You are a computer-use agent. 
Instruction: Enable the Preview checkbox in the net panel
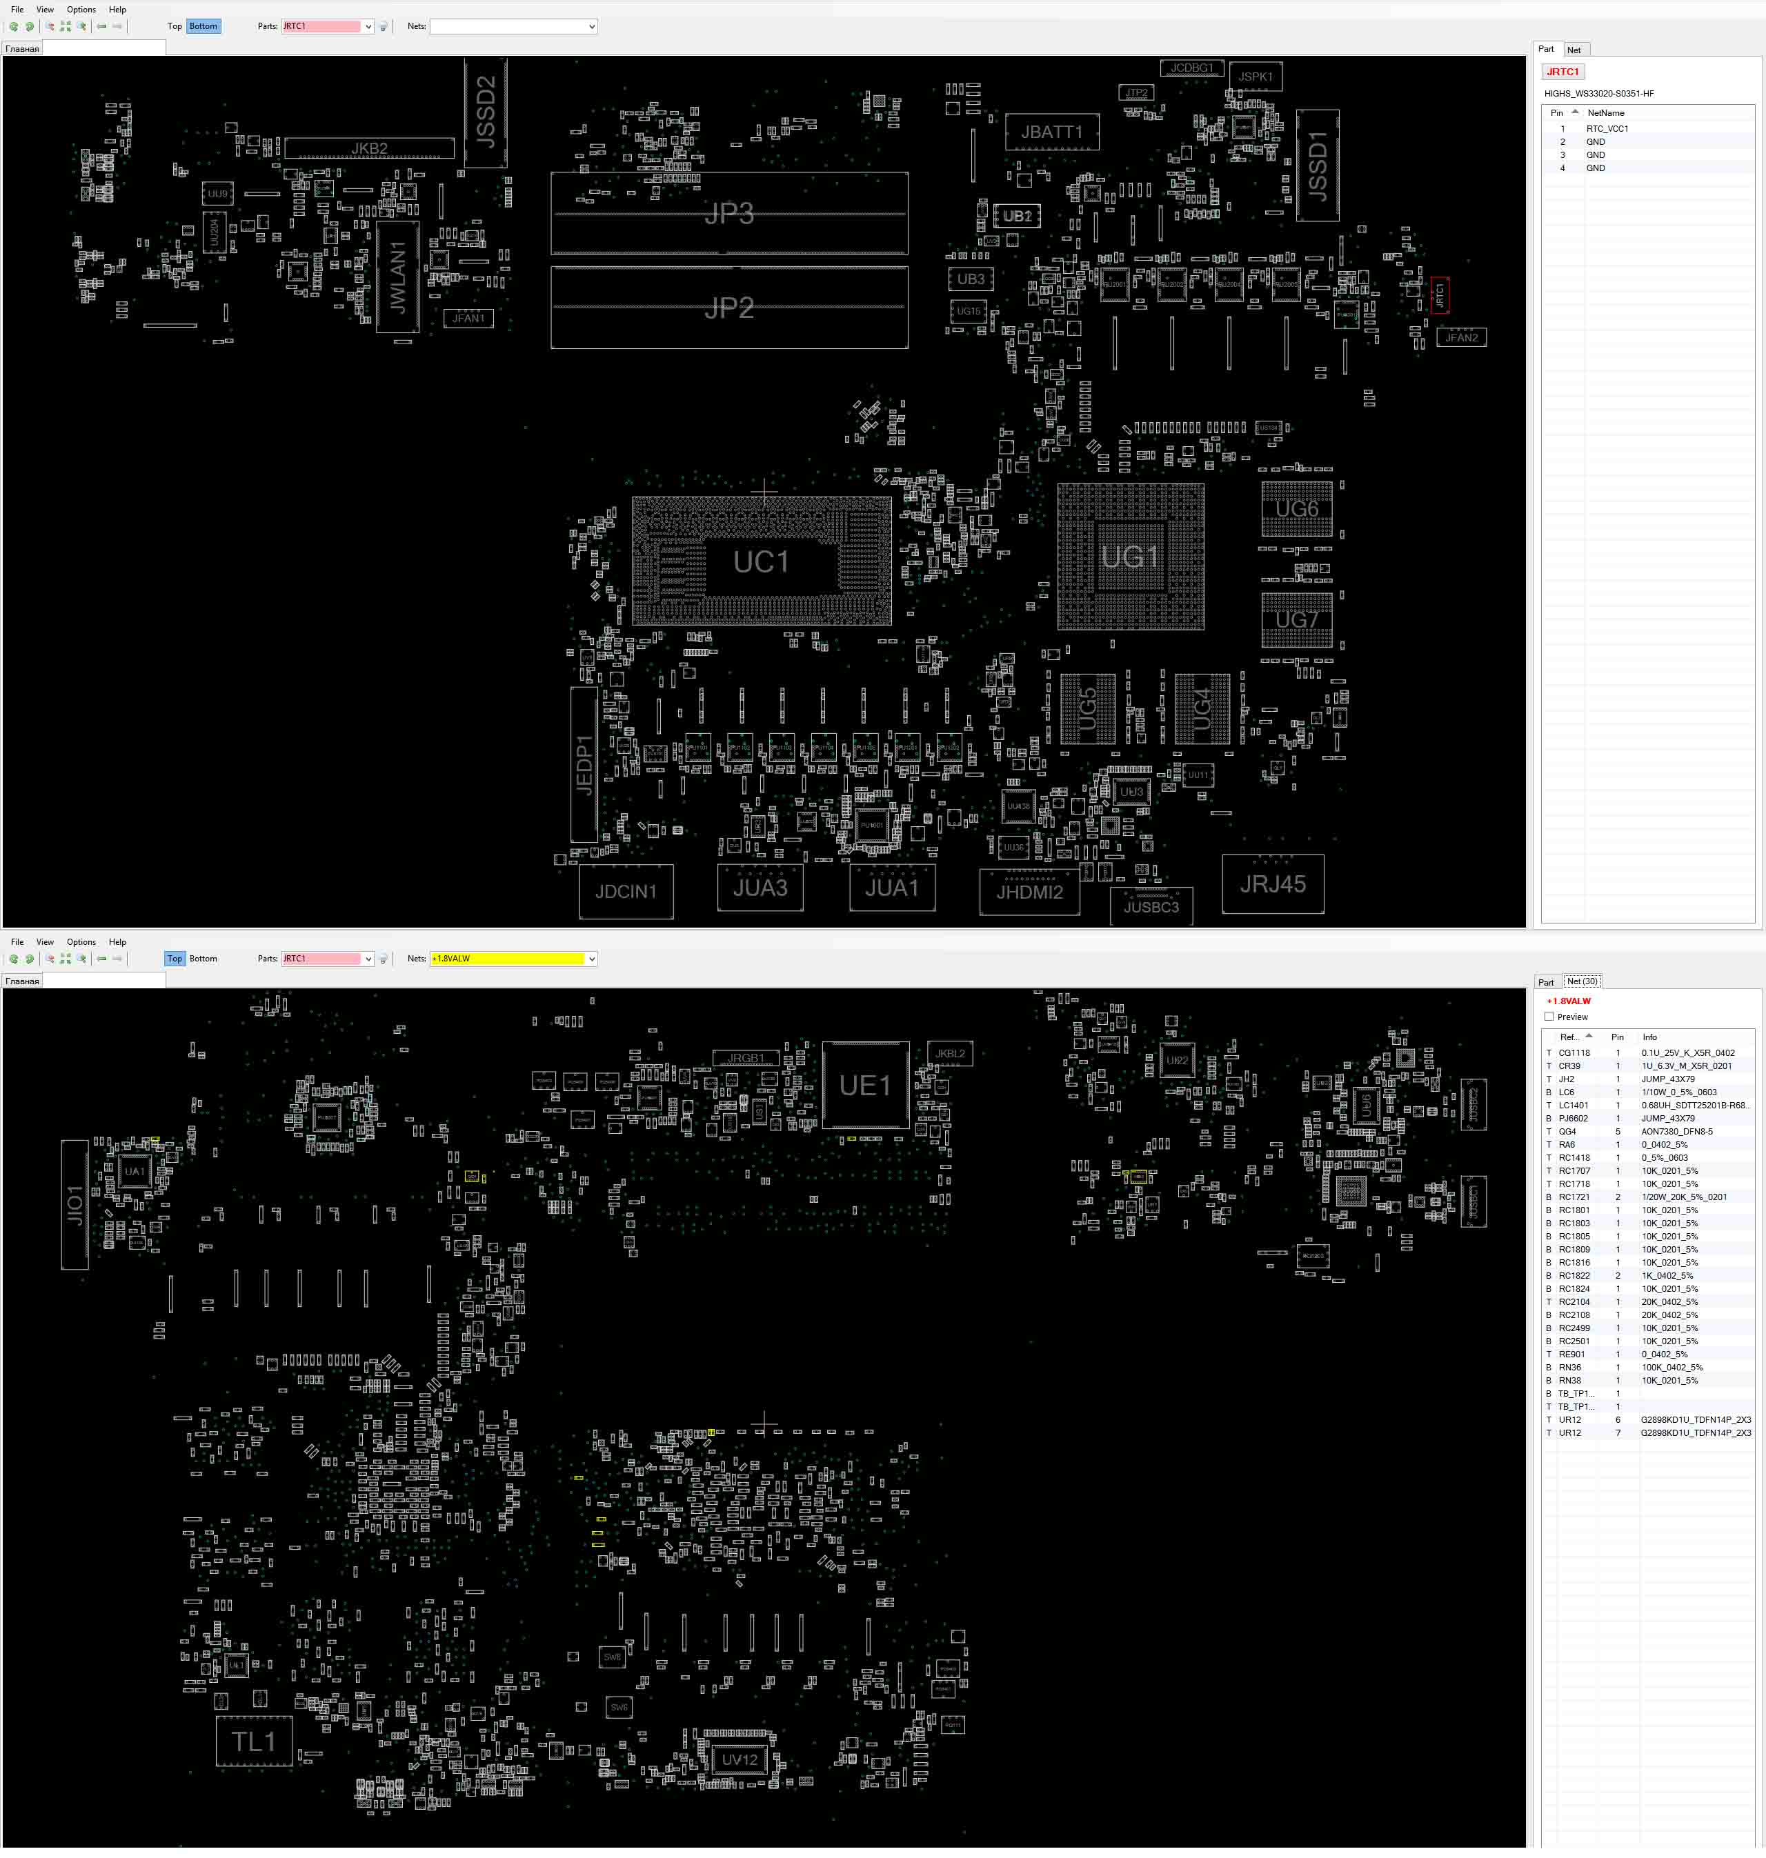point(1549,1017)
